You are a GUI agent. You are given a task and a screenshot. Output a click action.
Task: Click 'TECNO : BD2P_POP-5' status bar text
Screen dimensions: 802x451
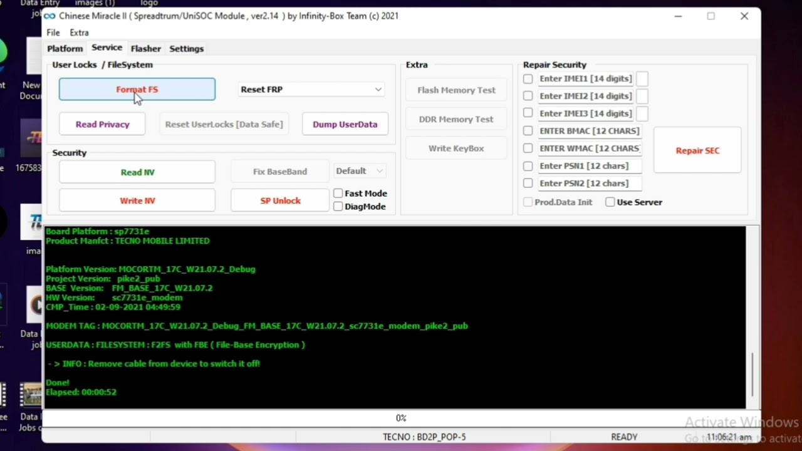pyautogui.click(x=424, y=437)
